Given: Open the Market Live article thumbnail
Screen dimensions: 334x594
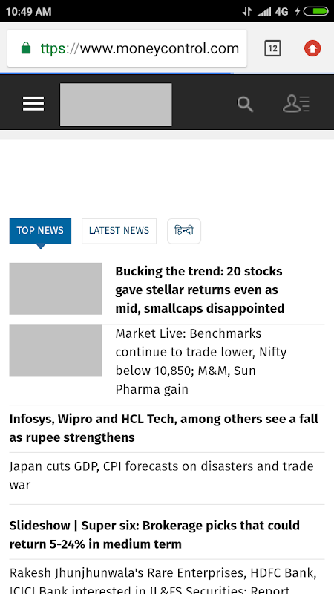Looking at the screenshot, I should click(x=56, y=350).
